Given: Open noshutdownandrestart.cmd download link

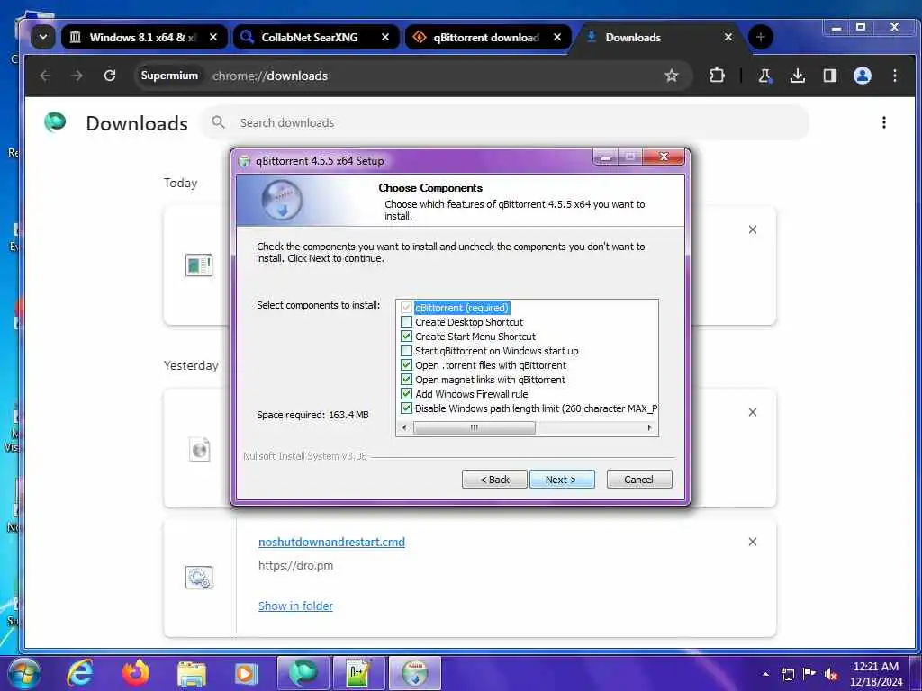Looking at the screenshot, I should [x=331, y=542].
